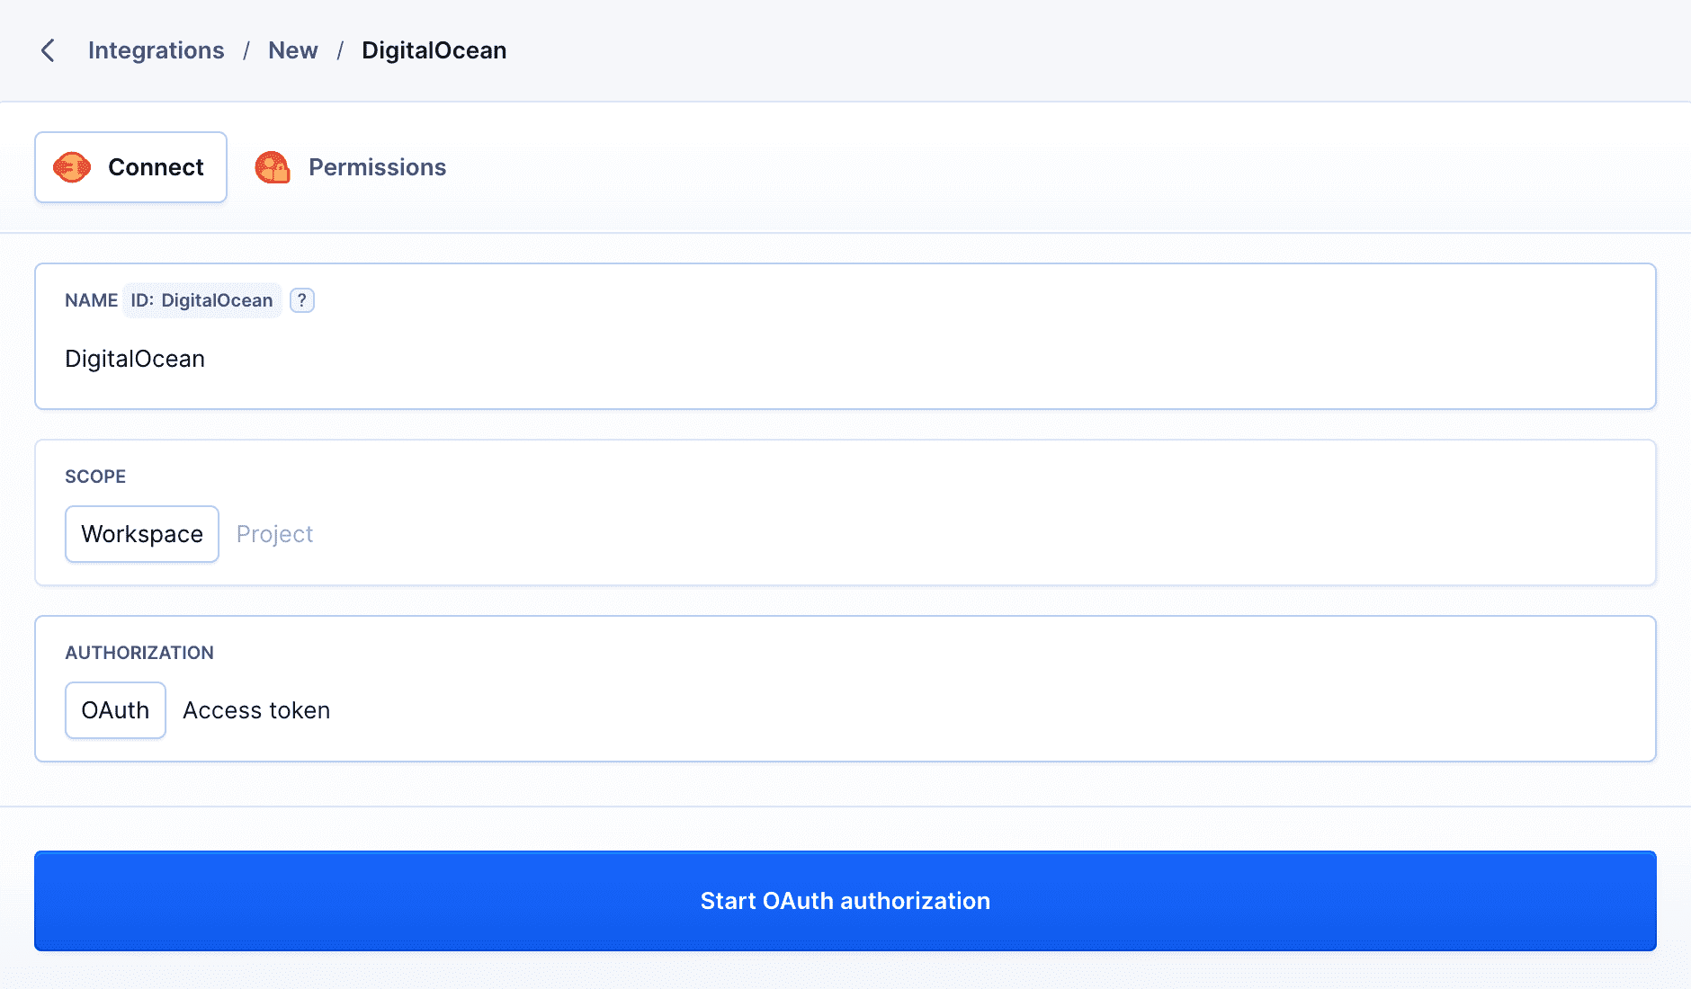The width and height of the screenshot is (1691, 989).
Task: Navigate to the New breadcrumb
Action: (292, 50)
